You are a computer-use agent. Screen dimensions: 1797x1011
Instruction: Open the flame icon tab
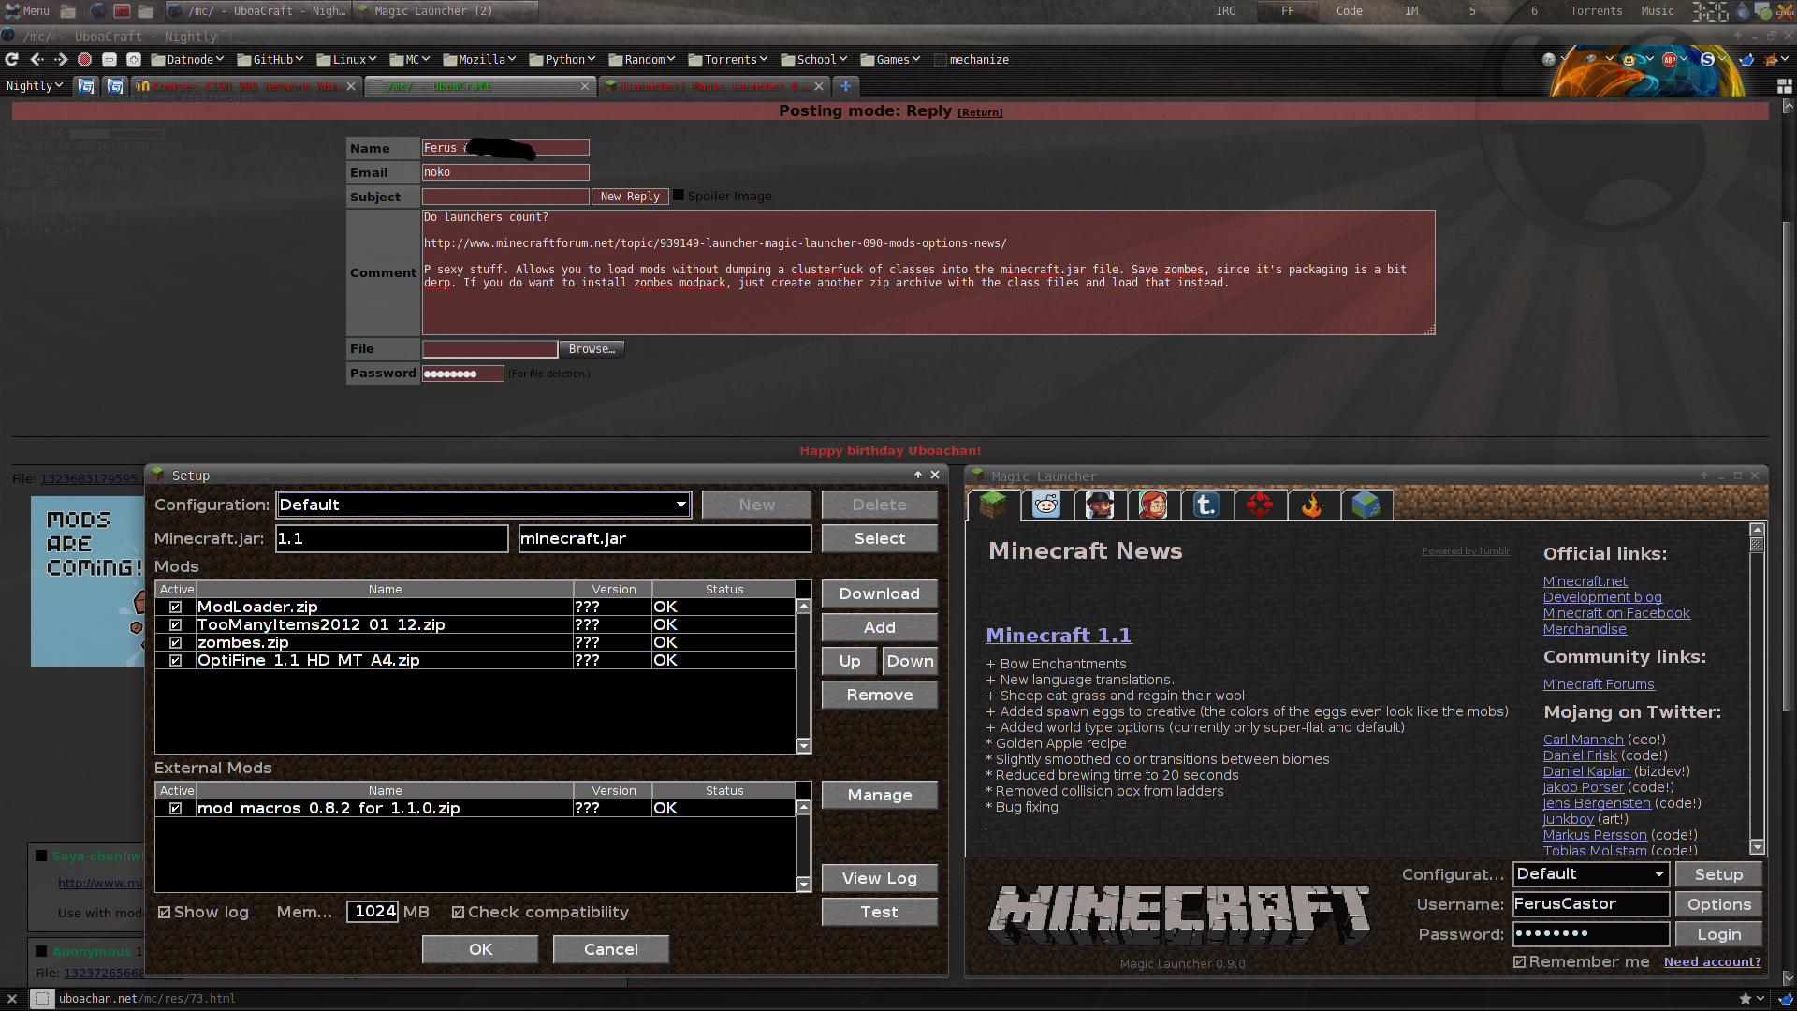[x=1313, y=505]
